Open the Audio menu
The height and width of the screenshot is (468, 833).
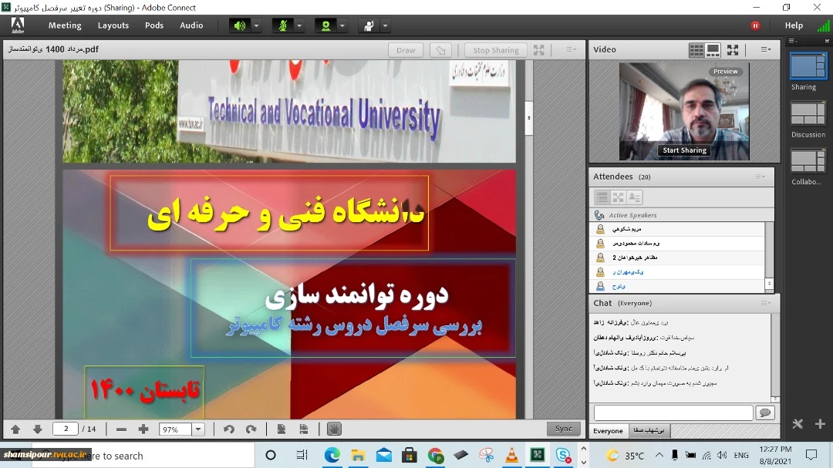point(191,25)
